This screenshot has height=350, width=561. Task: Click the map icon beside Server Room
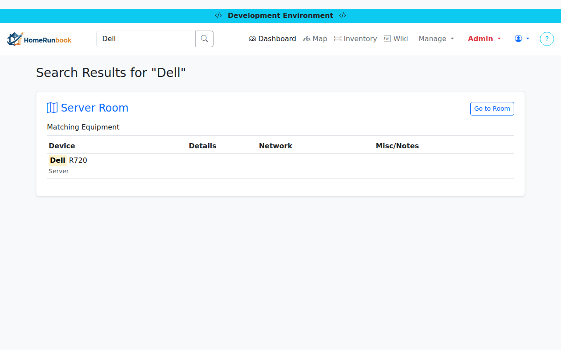point(51,108)
